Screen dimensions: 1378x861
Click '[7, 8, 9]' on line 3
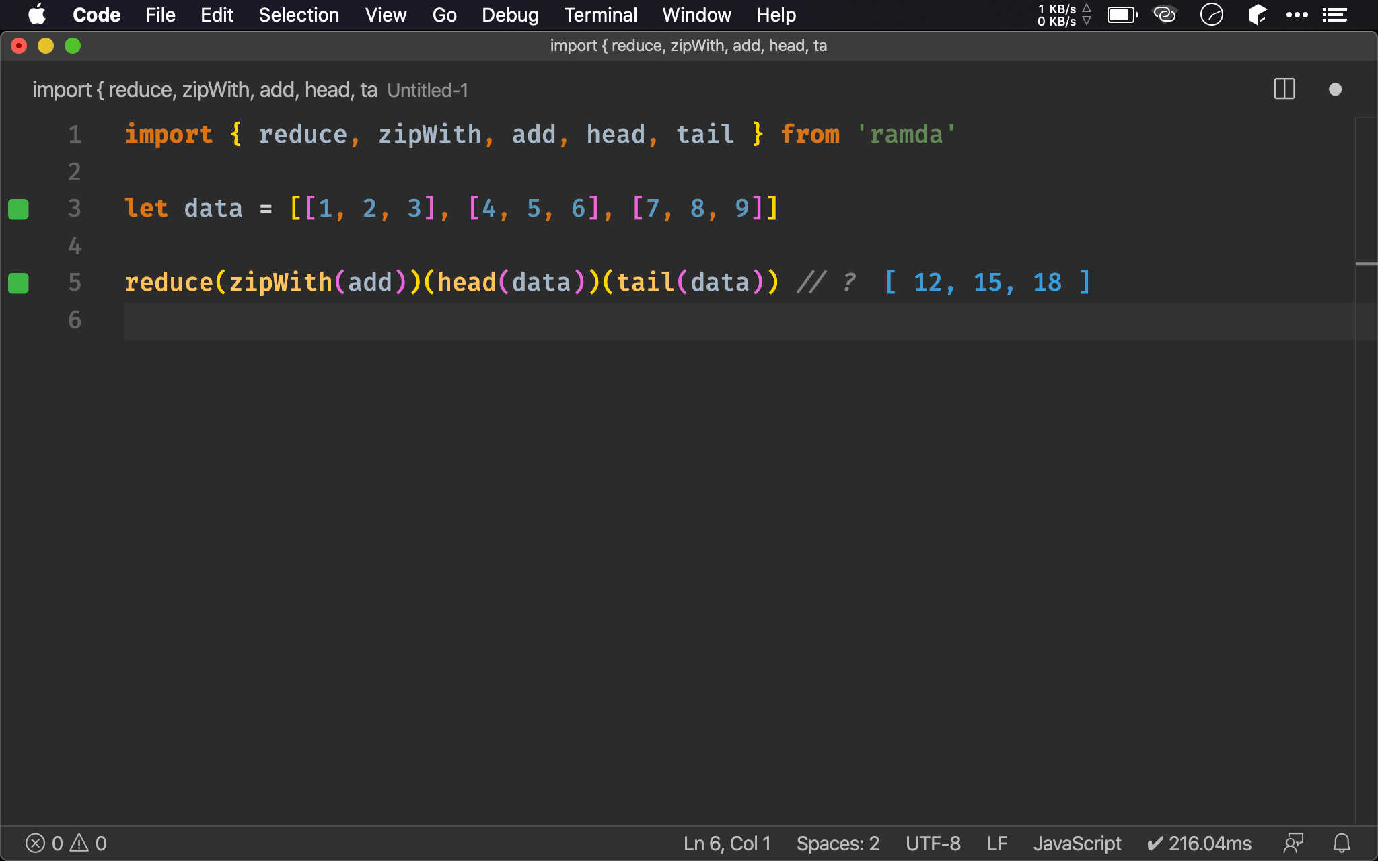point(697,209)
